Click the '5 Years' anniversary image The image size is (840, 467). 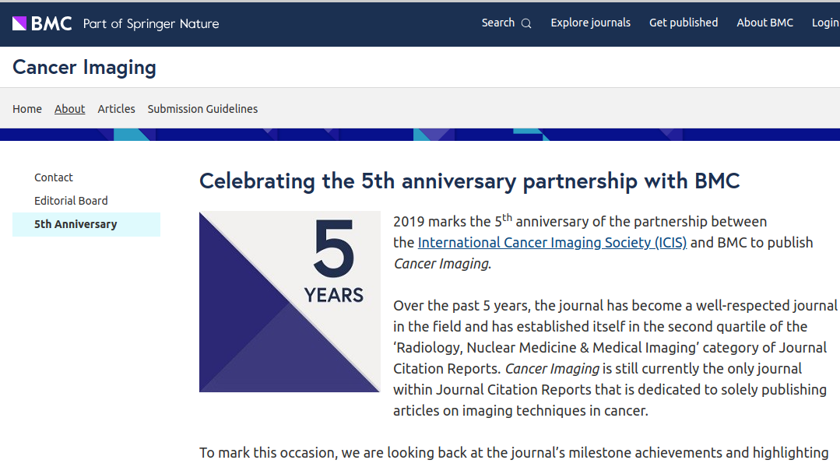(290, 302)
